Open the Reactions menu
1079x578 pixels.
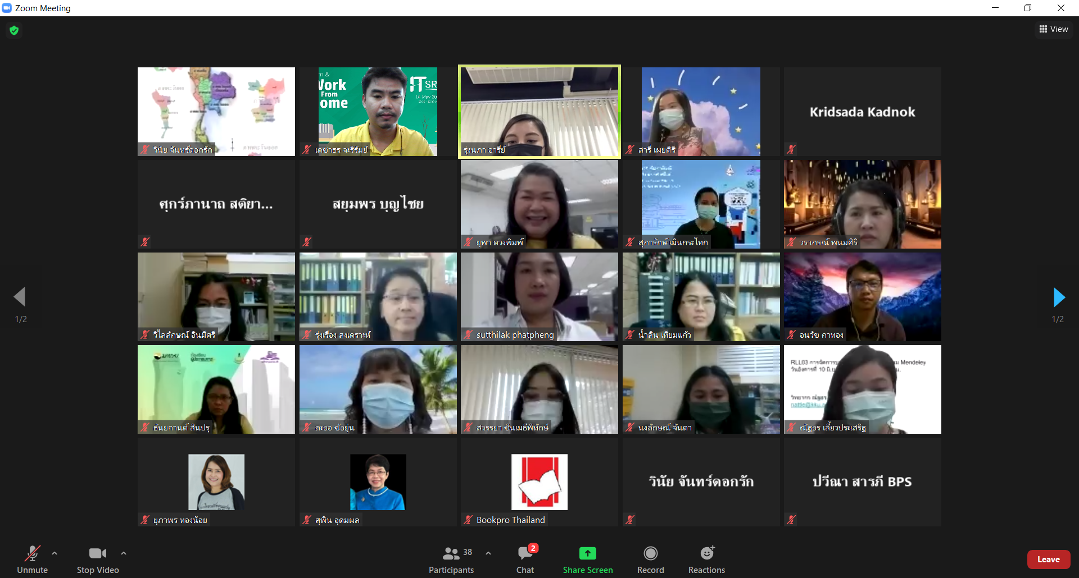pos(706,560)
